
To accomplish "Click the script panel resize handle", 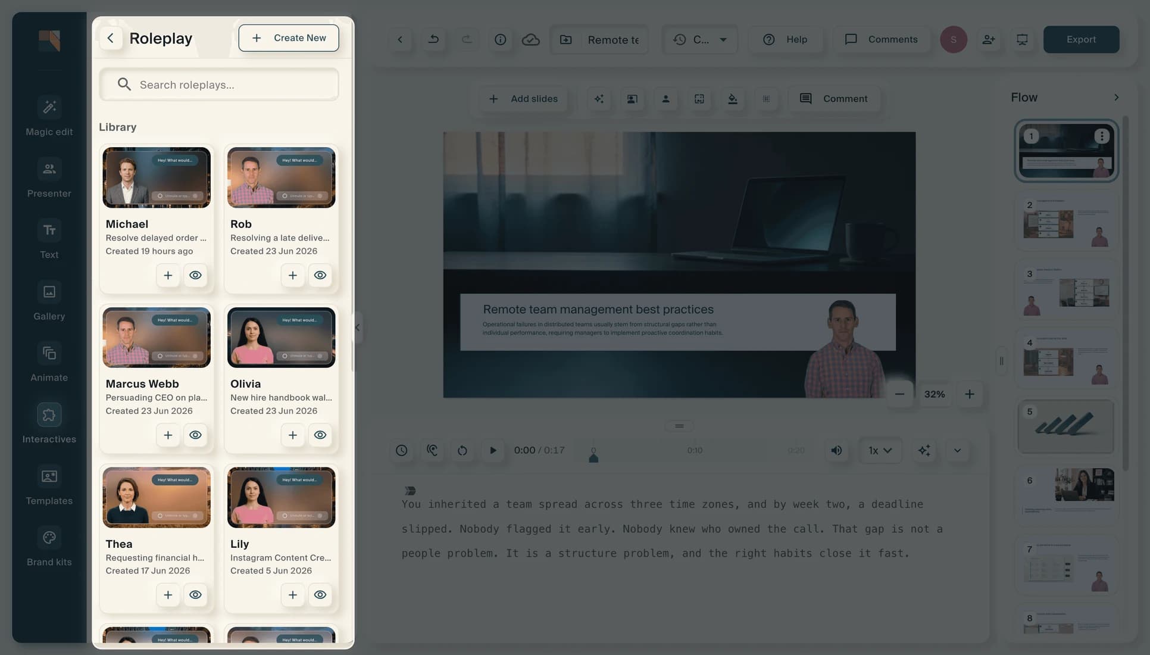I will pyautogui.click(x=679, y=426).
